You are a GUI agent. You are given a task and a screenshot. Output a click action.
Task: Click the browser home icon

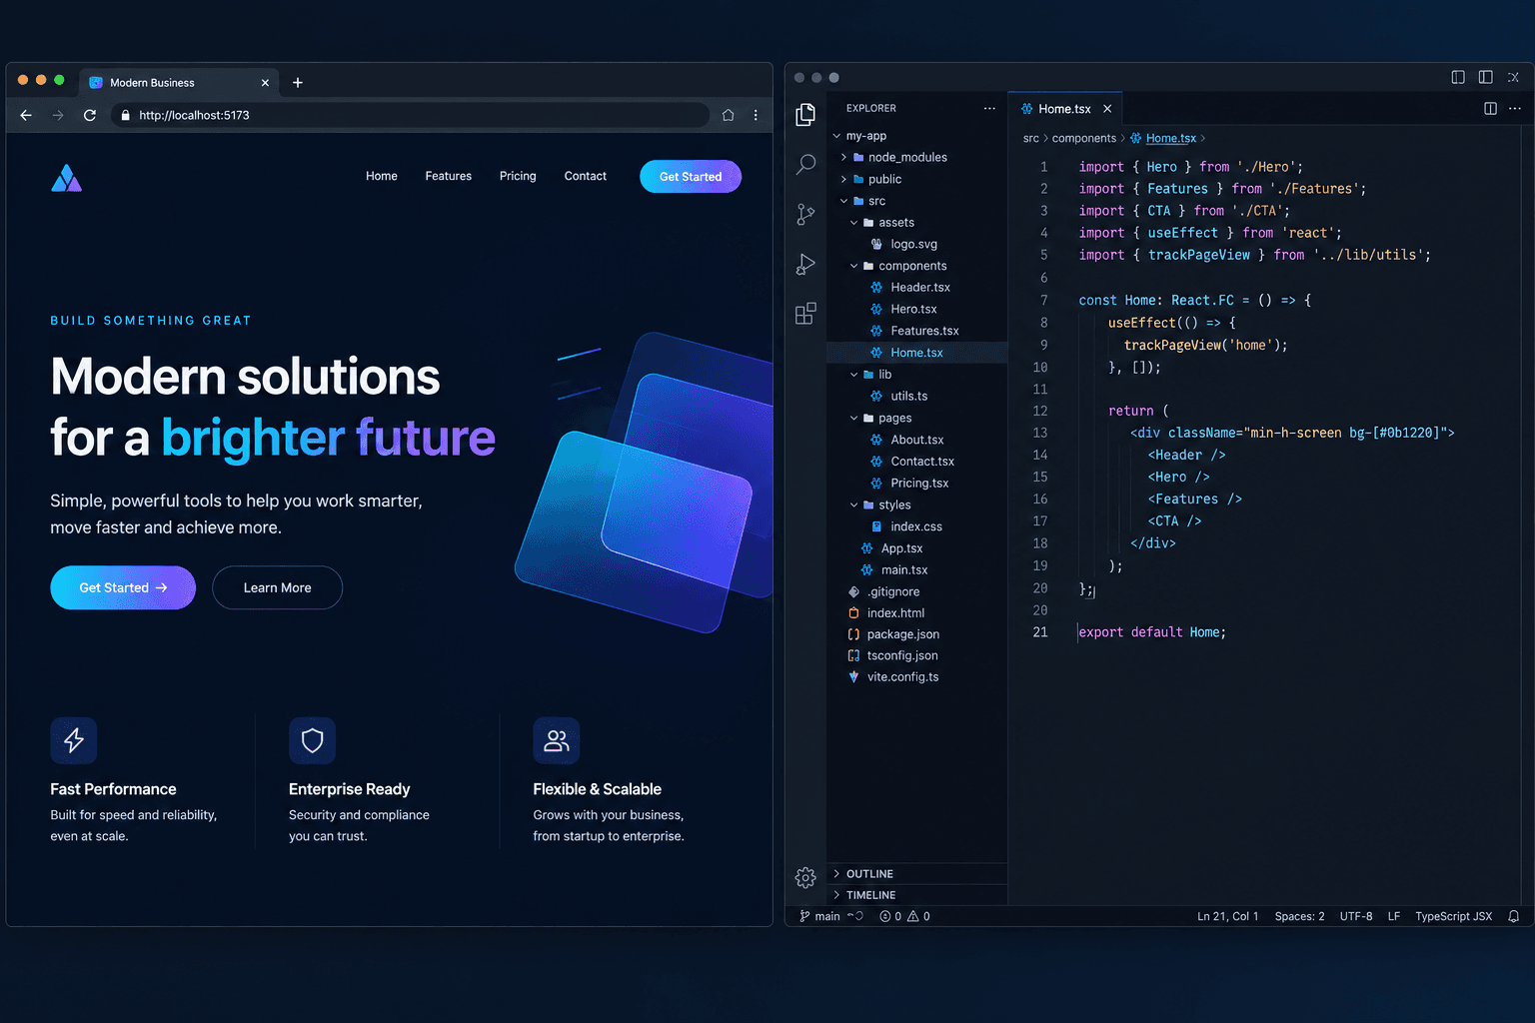tap(728, 115)
